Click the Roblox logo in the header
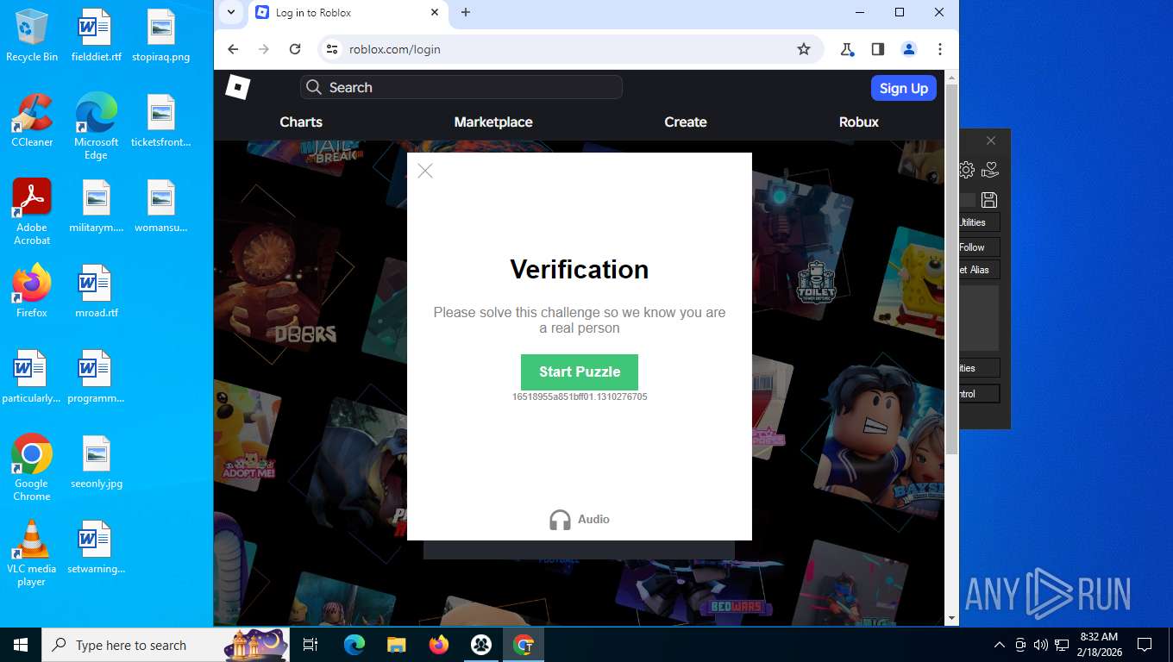This screenshot has width=1173, height=662. point(237,87)
